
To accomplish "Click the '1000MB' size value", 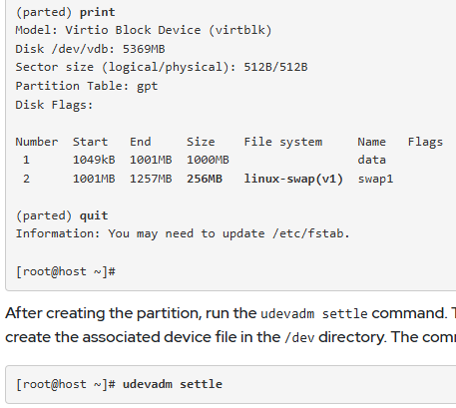I will pos(208,160).
